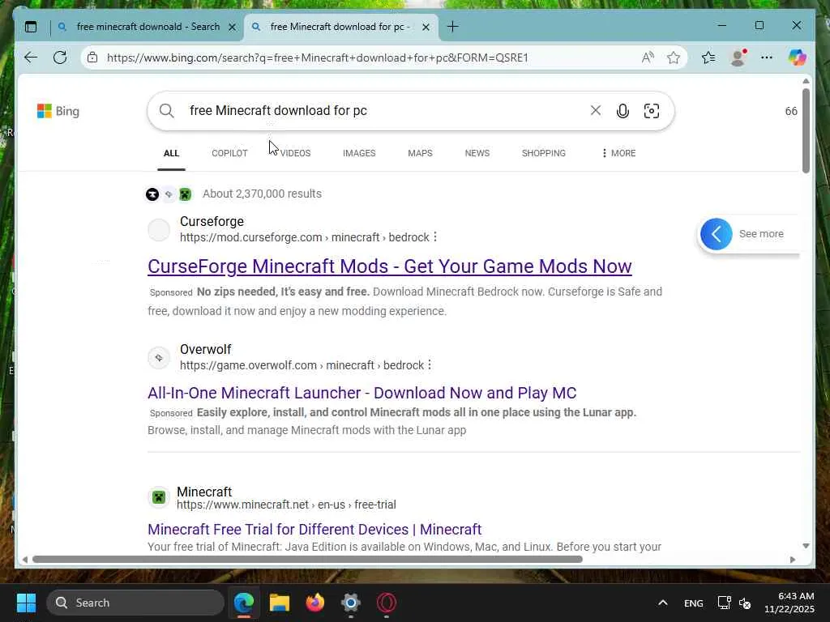
Task: Click scroll-down arrow of vertical scrollbar
Action: [x=806, y=546]
